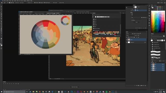166x93 pixels.
Task: Choose Intersect with Selection mode icon
Action: (x=13, y=3)
